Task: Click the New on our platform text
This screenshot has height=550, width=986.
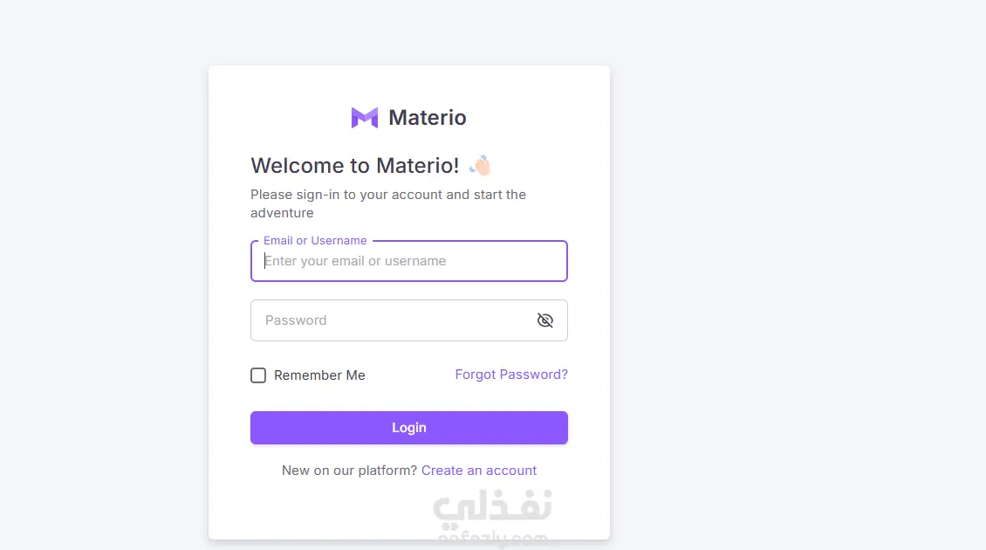Action: [348, 470]
